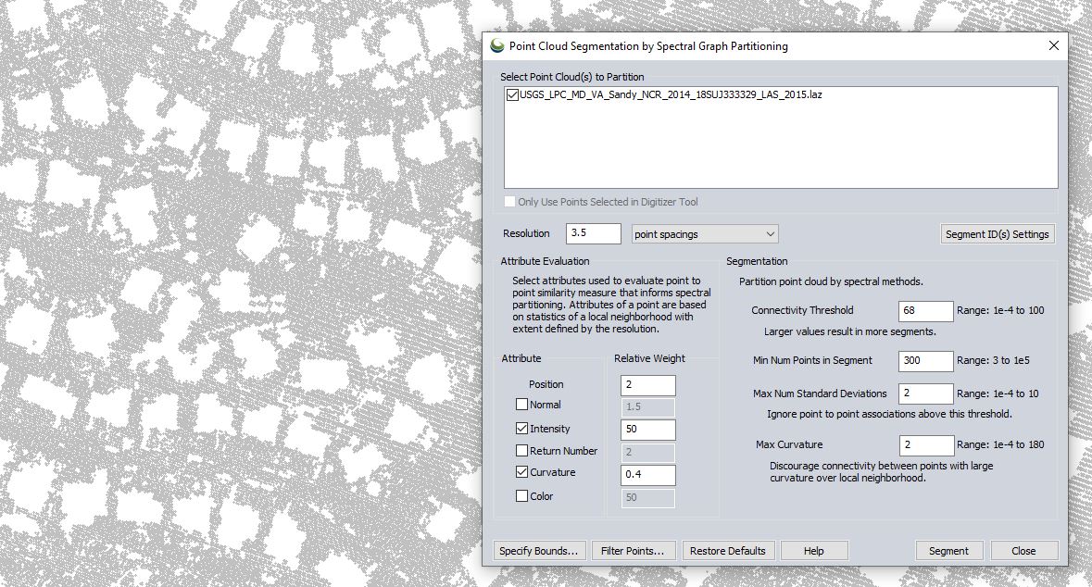
Task: Run the Segment button
Action: tap(948, 550)
